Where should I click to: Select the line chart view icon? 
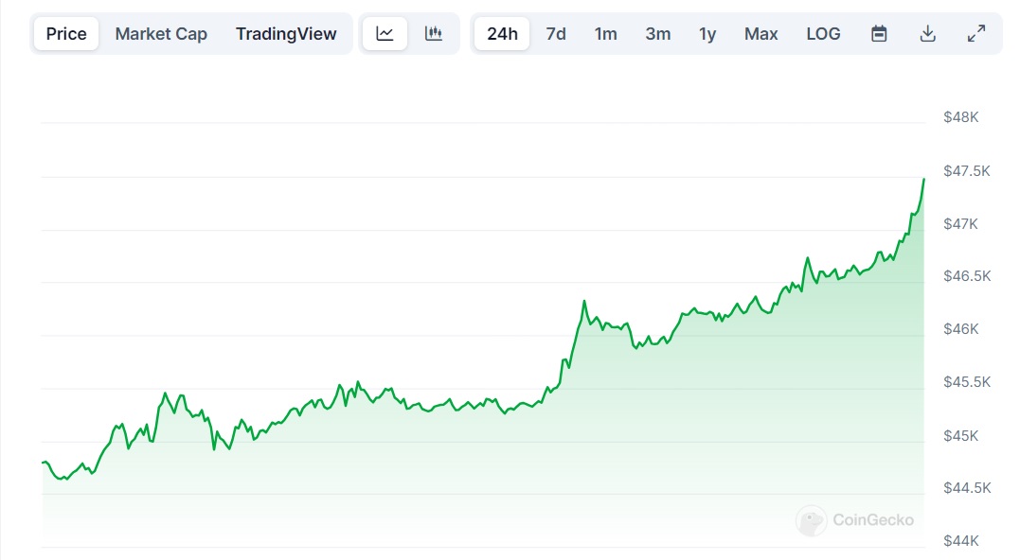385,33
